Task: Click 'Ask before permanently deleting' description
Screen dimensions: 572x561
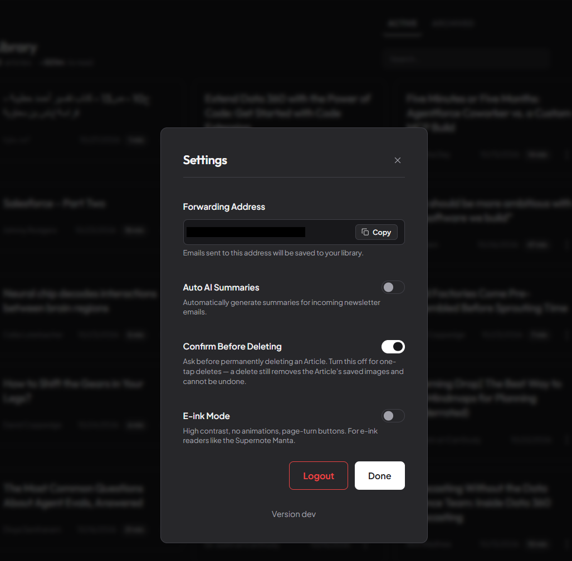Action: point(294,371)
